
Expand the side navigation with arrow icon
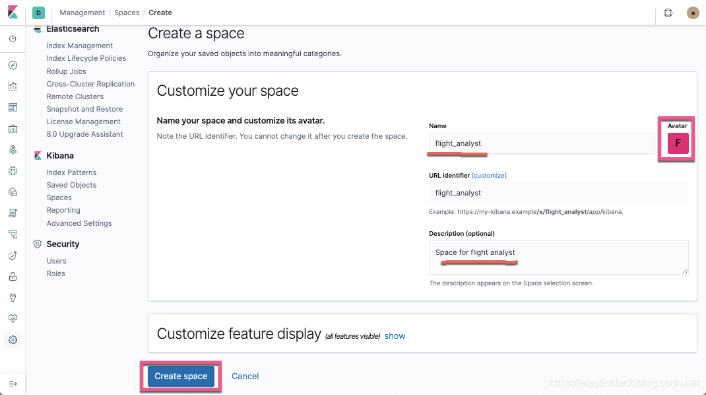[x=13, y=384]
